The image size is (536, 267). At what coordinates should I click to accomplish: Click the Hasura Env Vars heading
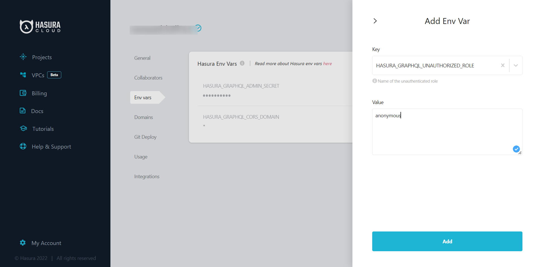(x=217, y=64)
